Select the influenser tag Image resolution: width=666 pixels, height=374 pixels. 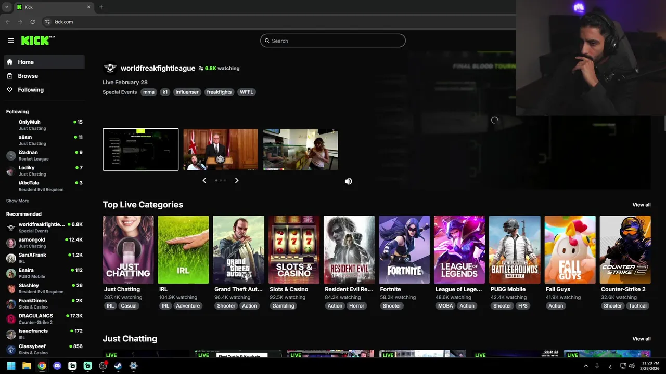click(x=187, y=92)
